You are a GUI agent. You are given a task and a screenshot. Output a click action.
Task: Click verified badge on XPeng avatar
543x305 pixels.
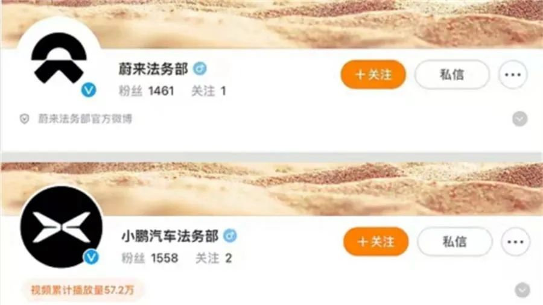pyautogui.click(x=91, y=257)
